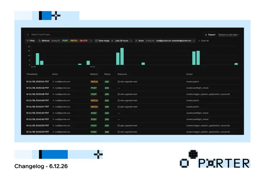The image size is (265, 182).
Task: Click the X icon beside Clear all
Action: pyautogui.click(x=199, y=41)
